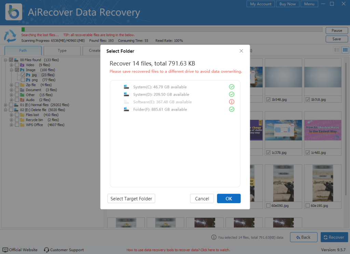Screen dimensions: 350x254
Task: Check the png files checkbox
Action: click(23, 80)
